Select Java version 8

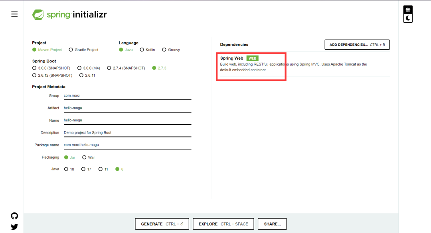tap(119, 169)
